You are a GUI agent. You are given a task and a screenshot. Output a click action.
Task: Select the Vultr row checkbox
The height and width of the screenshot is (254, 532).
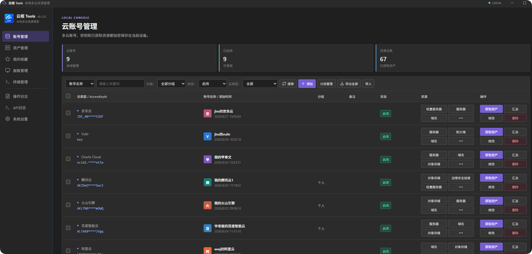coord(68,136)
